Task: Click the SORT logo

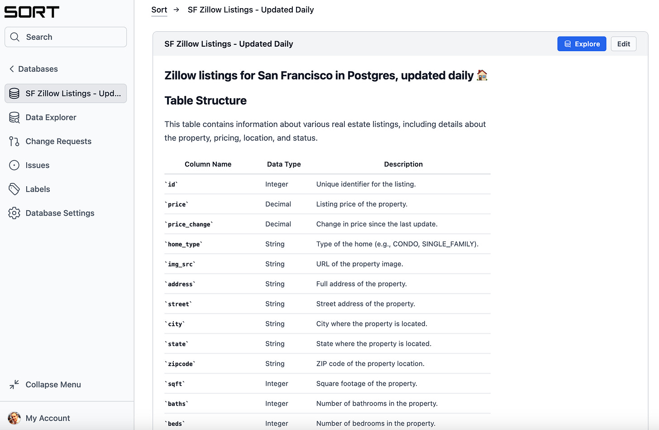Action: (32, 12)
